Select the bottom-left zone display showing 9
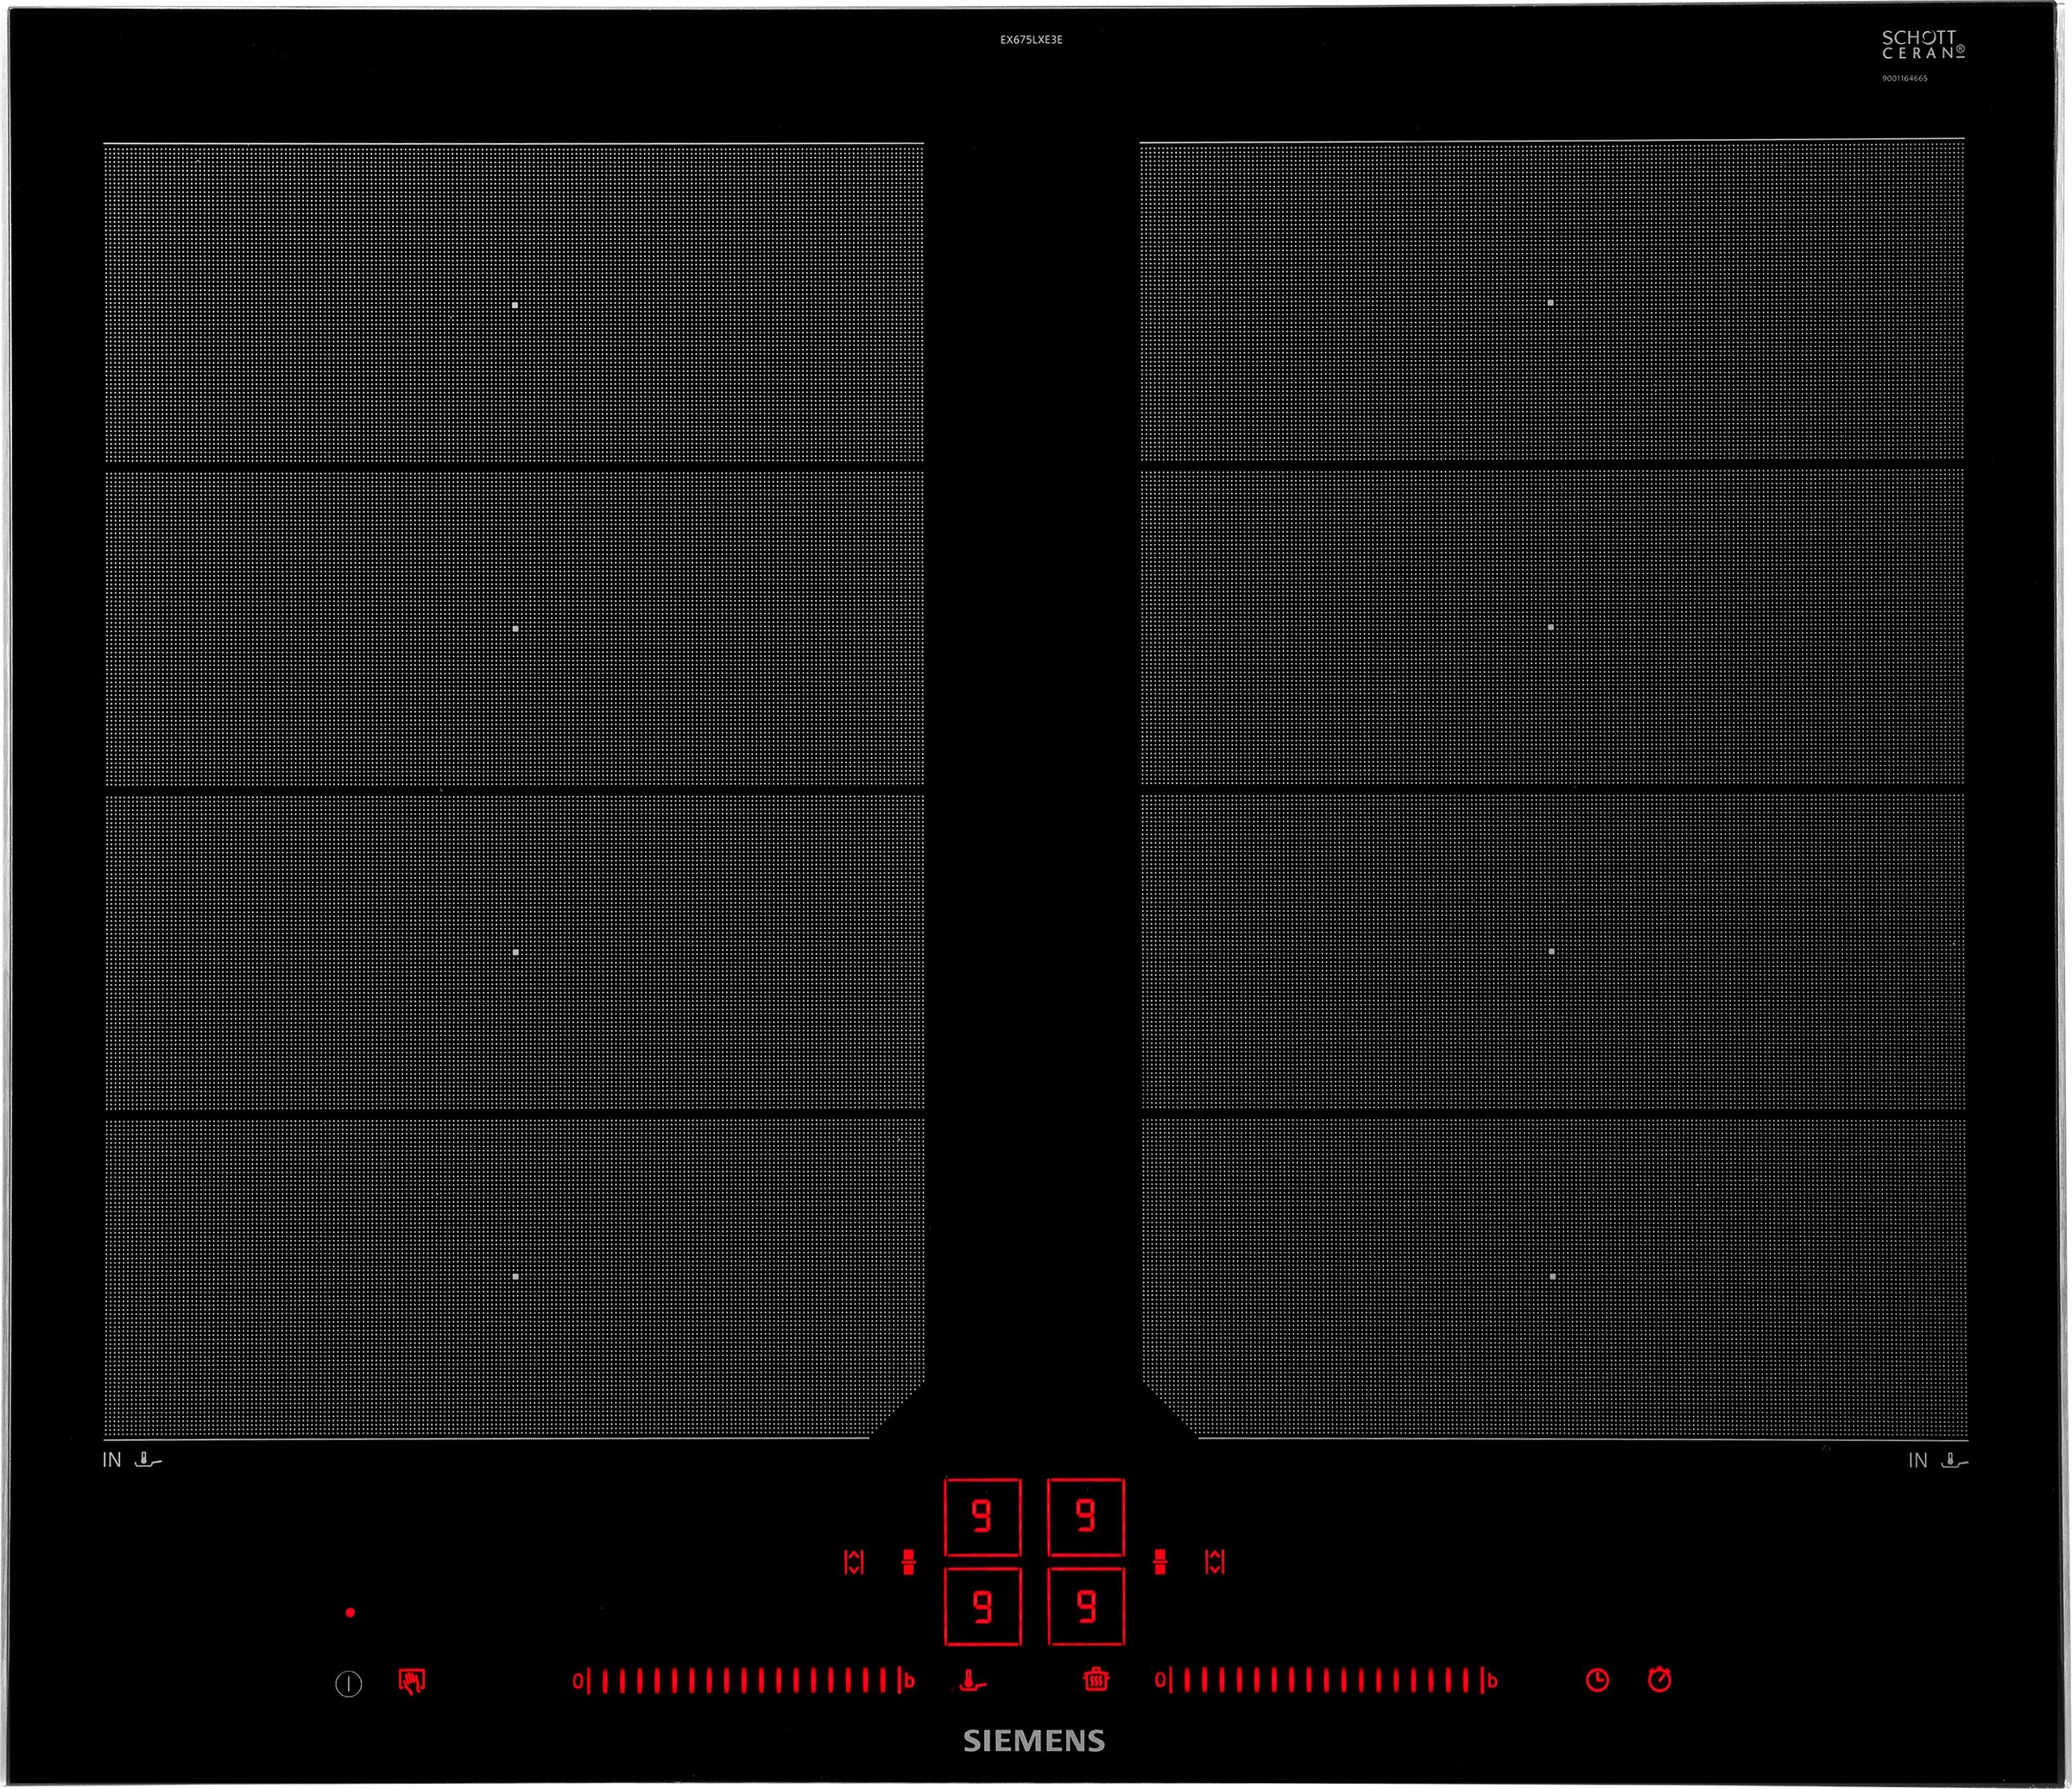The height and width of the screenshot is (1789, 2072). coord(982,1607)
